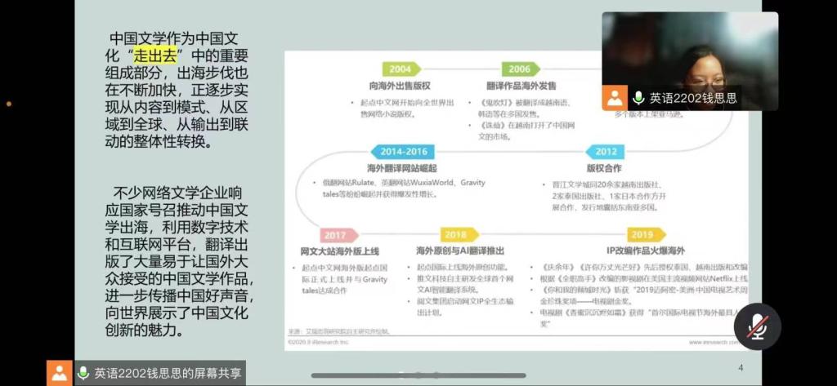Click the orange avatar icon on video thumbnail

click(615, 98)
